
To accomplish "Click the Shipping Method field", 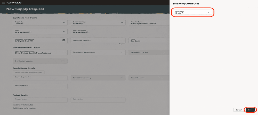I will tap(40, 87).
